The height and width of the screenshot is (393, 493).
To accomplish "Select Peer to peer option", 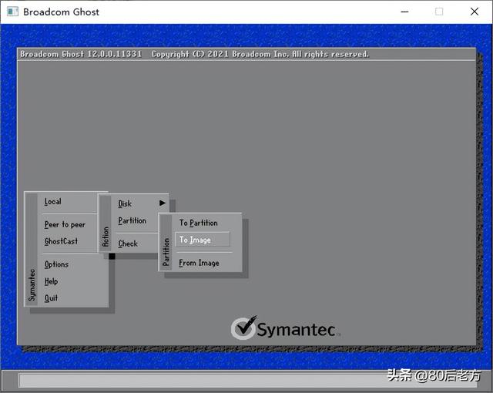I will tap(65, 224).
